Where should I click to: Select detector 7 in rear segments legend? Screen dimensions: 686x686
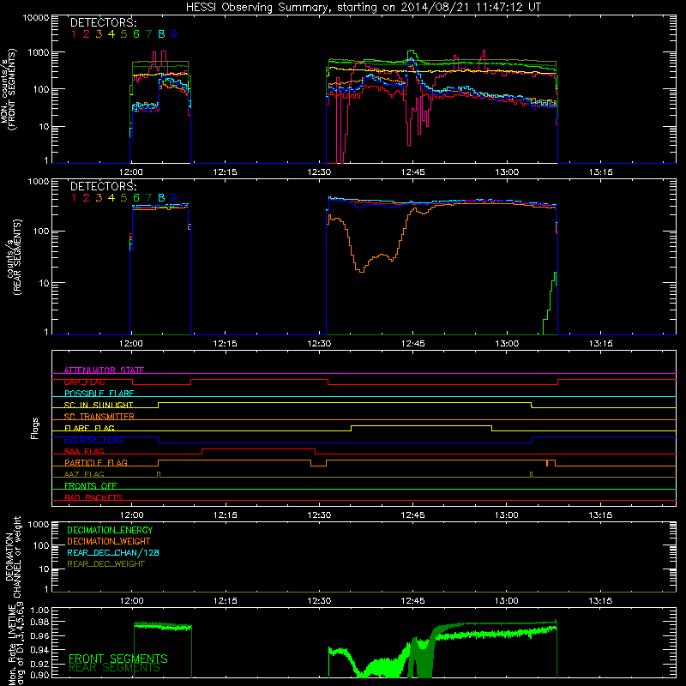click(148, 198)
